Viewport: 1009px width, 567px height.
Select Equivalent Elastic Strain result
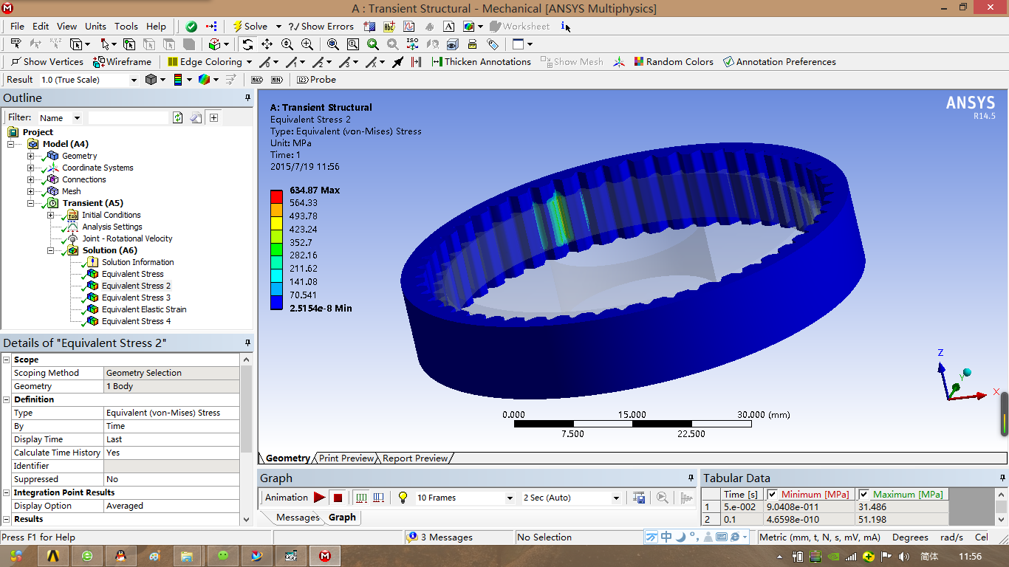144,309
